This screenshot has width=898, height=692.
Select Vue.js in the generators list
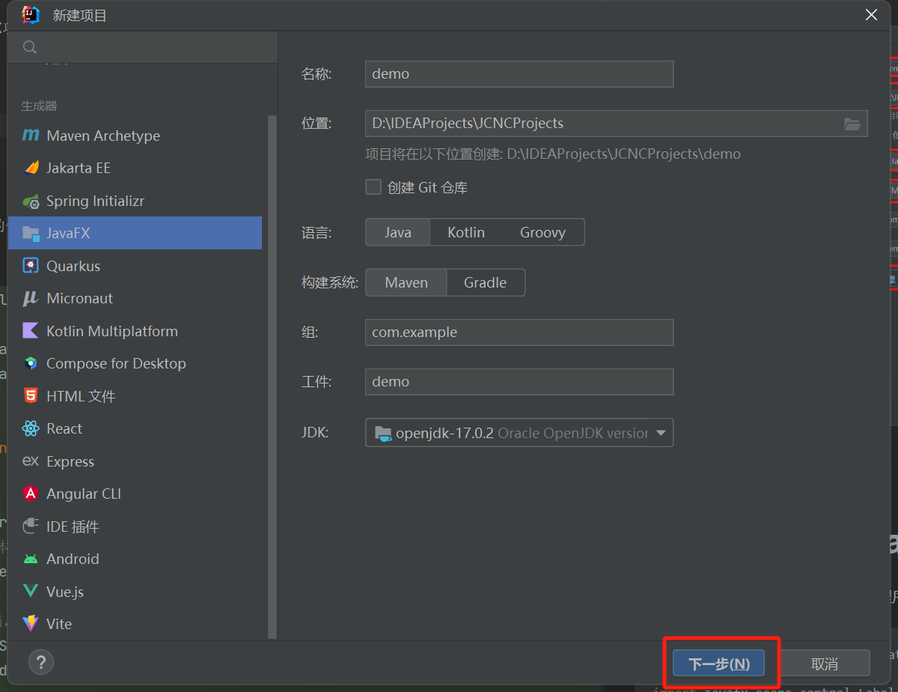coord(65,592)
